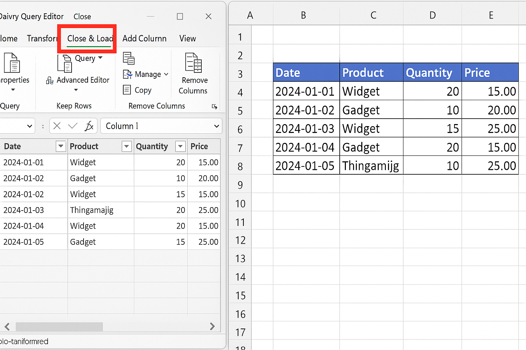Select Excel column D header
Image resolution: width=526 pixels, height=350 pixels.
coord(433,15)
